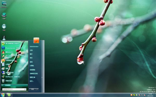Open Documents (文档) in Start menu
The height and width of the screenshot is (97, 156).
tap(31, 50)
